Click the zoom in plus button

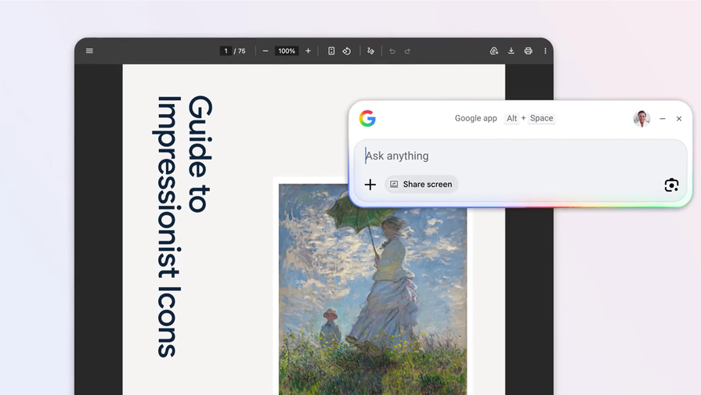pyautogui.click(x=308, y=51)
